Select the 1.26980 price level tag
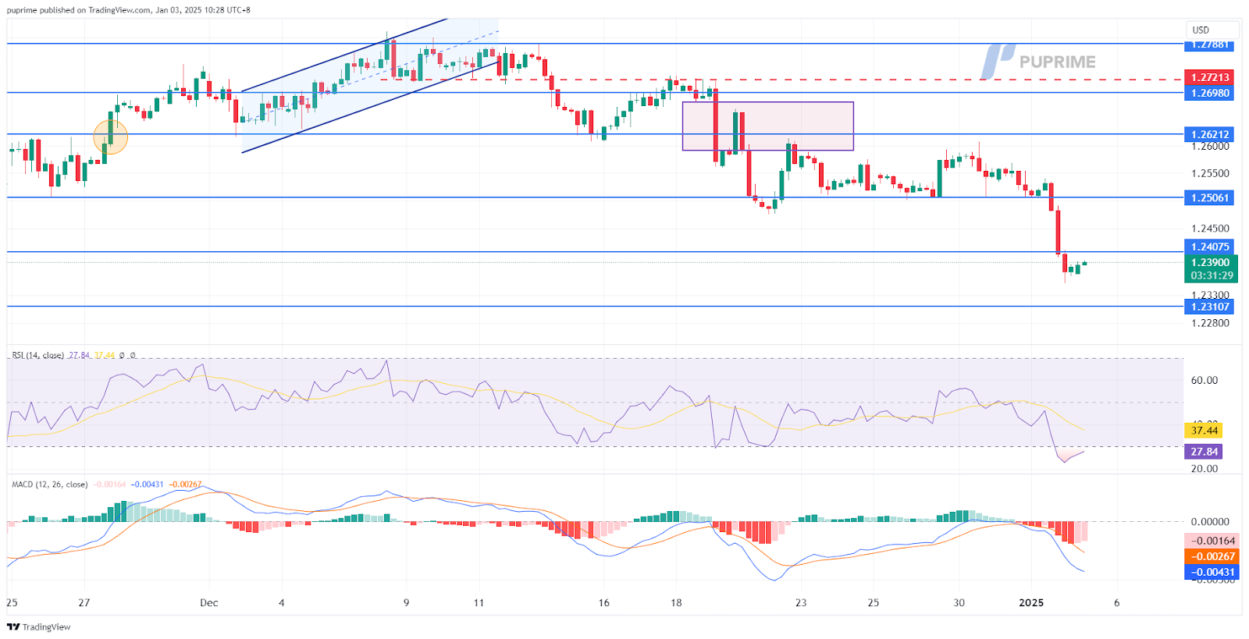The height and width of the screenshot is (639, 1249). click(x=1210, y=93)
